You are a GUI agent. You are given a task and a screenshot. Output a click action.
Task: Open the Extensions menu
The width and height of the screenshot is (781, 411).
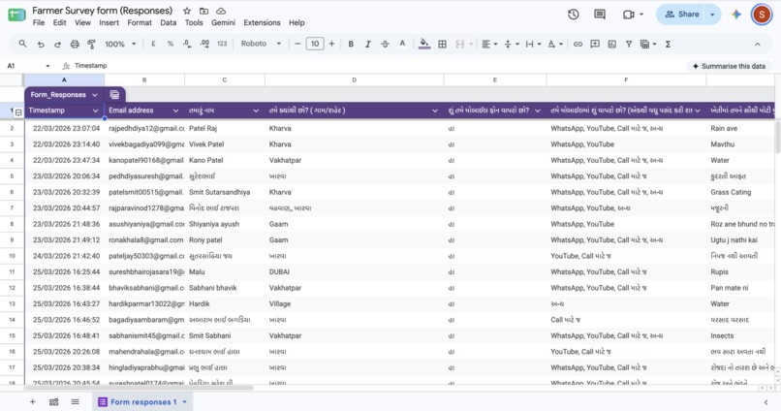pyautogui.click(x=262, y=22)
